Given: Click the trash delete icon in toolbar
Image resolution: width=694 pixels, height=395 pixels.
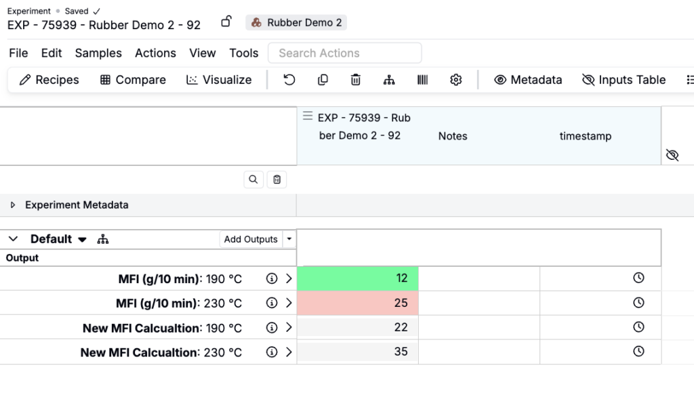Looking at the screenshot, I should 356,80.
